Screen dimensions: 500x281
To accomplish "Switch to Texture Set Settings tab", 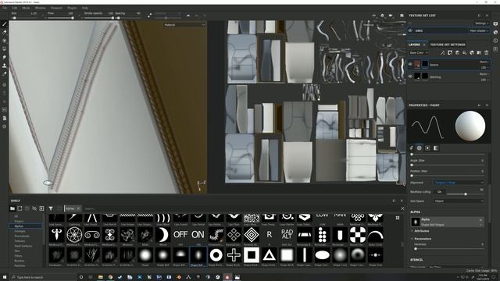I will click(x=448, y=44).
